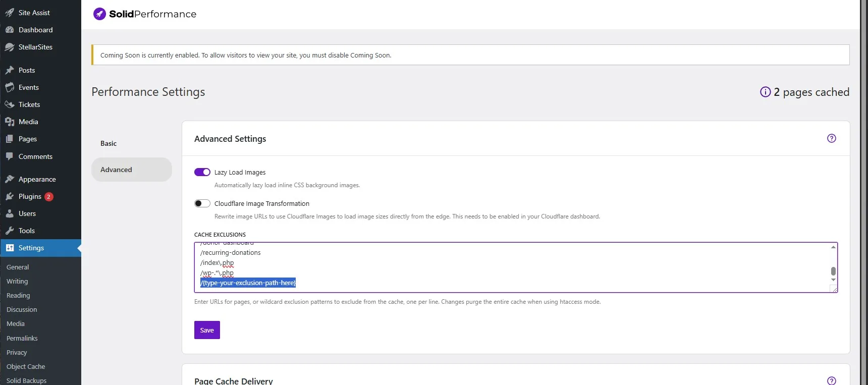
Task: Click the Site Assist rocket icon
Action: tap(10, 13)
